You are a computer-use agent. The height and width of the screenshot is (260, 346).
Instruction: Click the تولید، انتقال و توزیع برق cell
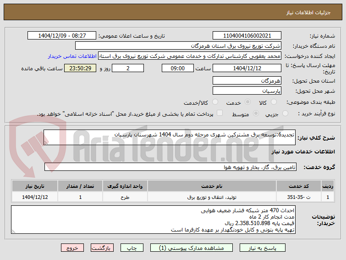(x=212, y=197)
